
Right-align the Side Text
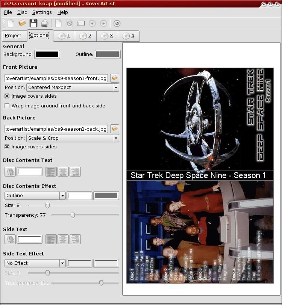point(75,239)
